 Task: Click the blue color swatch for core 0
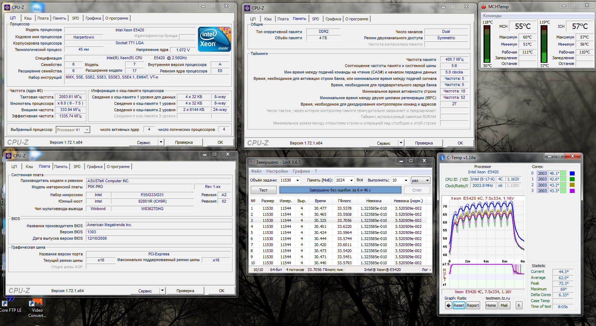coord(572,174)
